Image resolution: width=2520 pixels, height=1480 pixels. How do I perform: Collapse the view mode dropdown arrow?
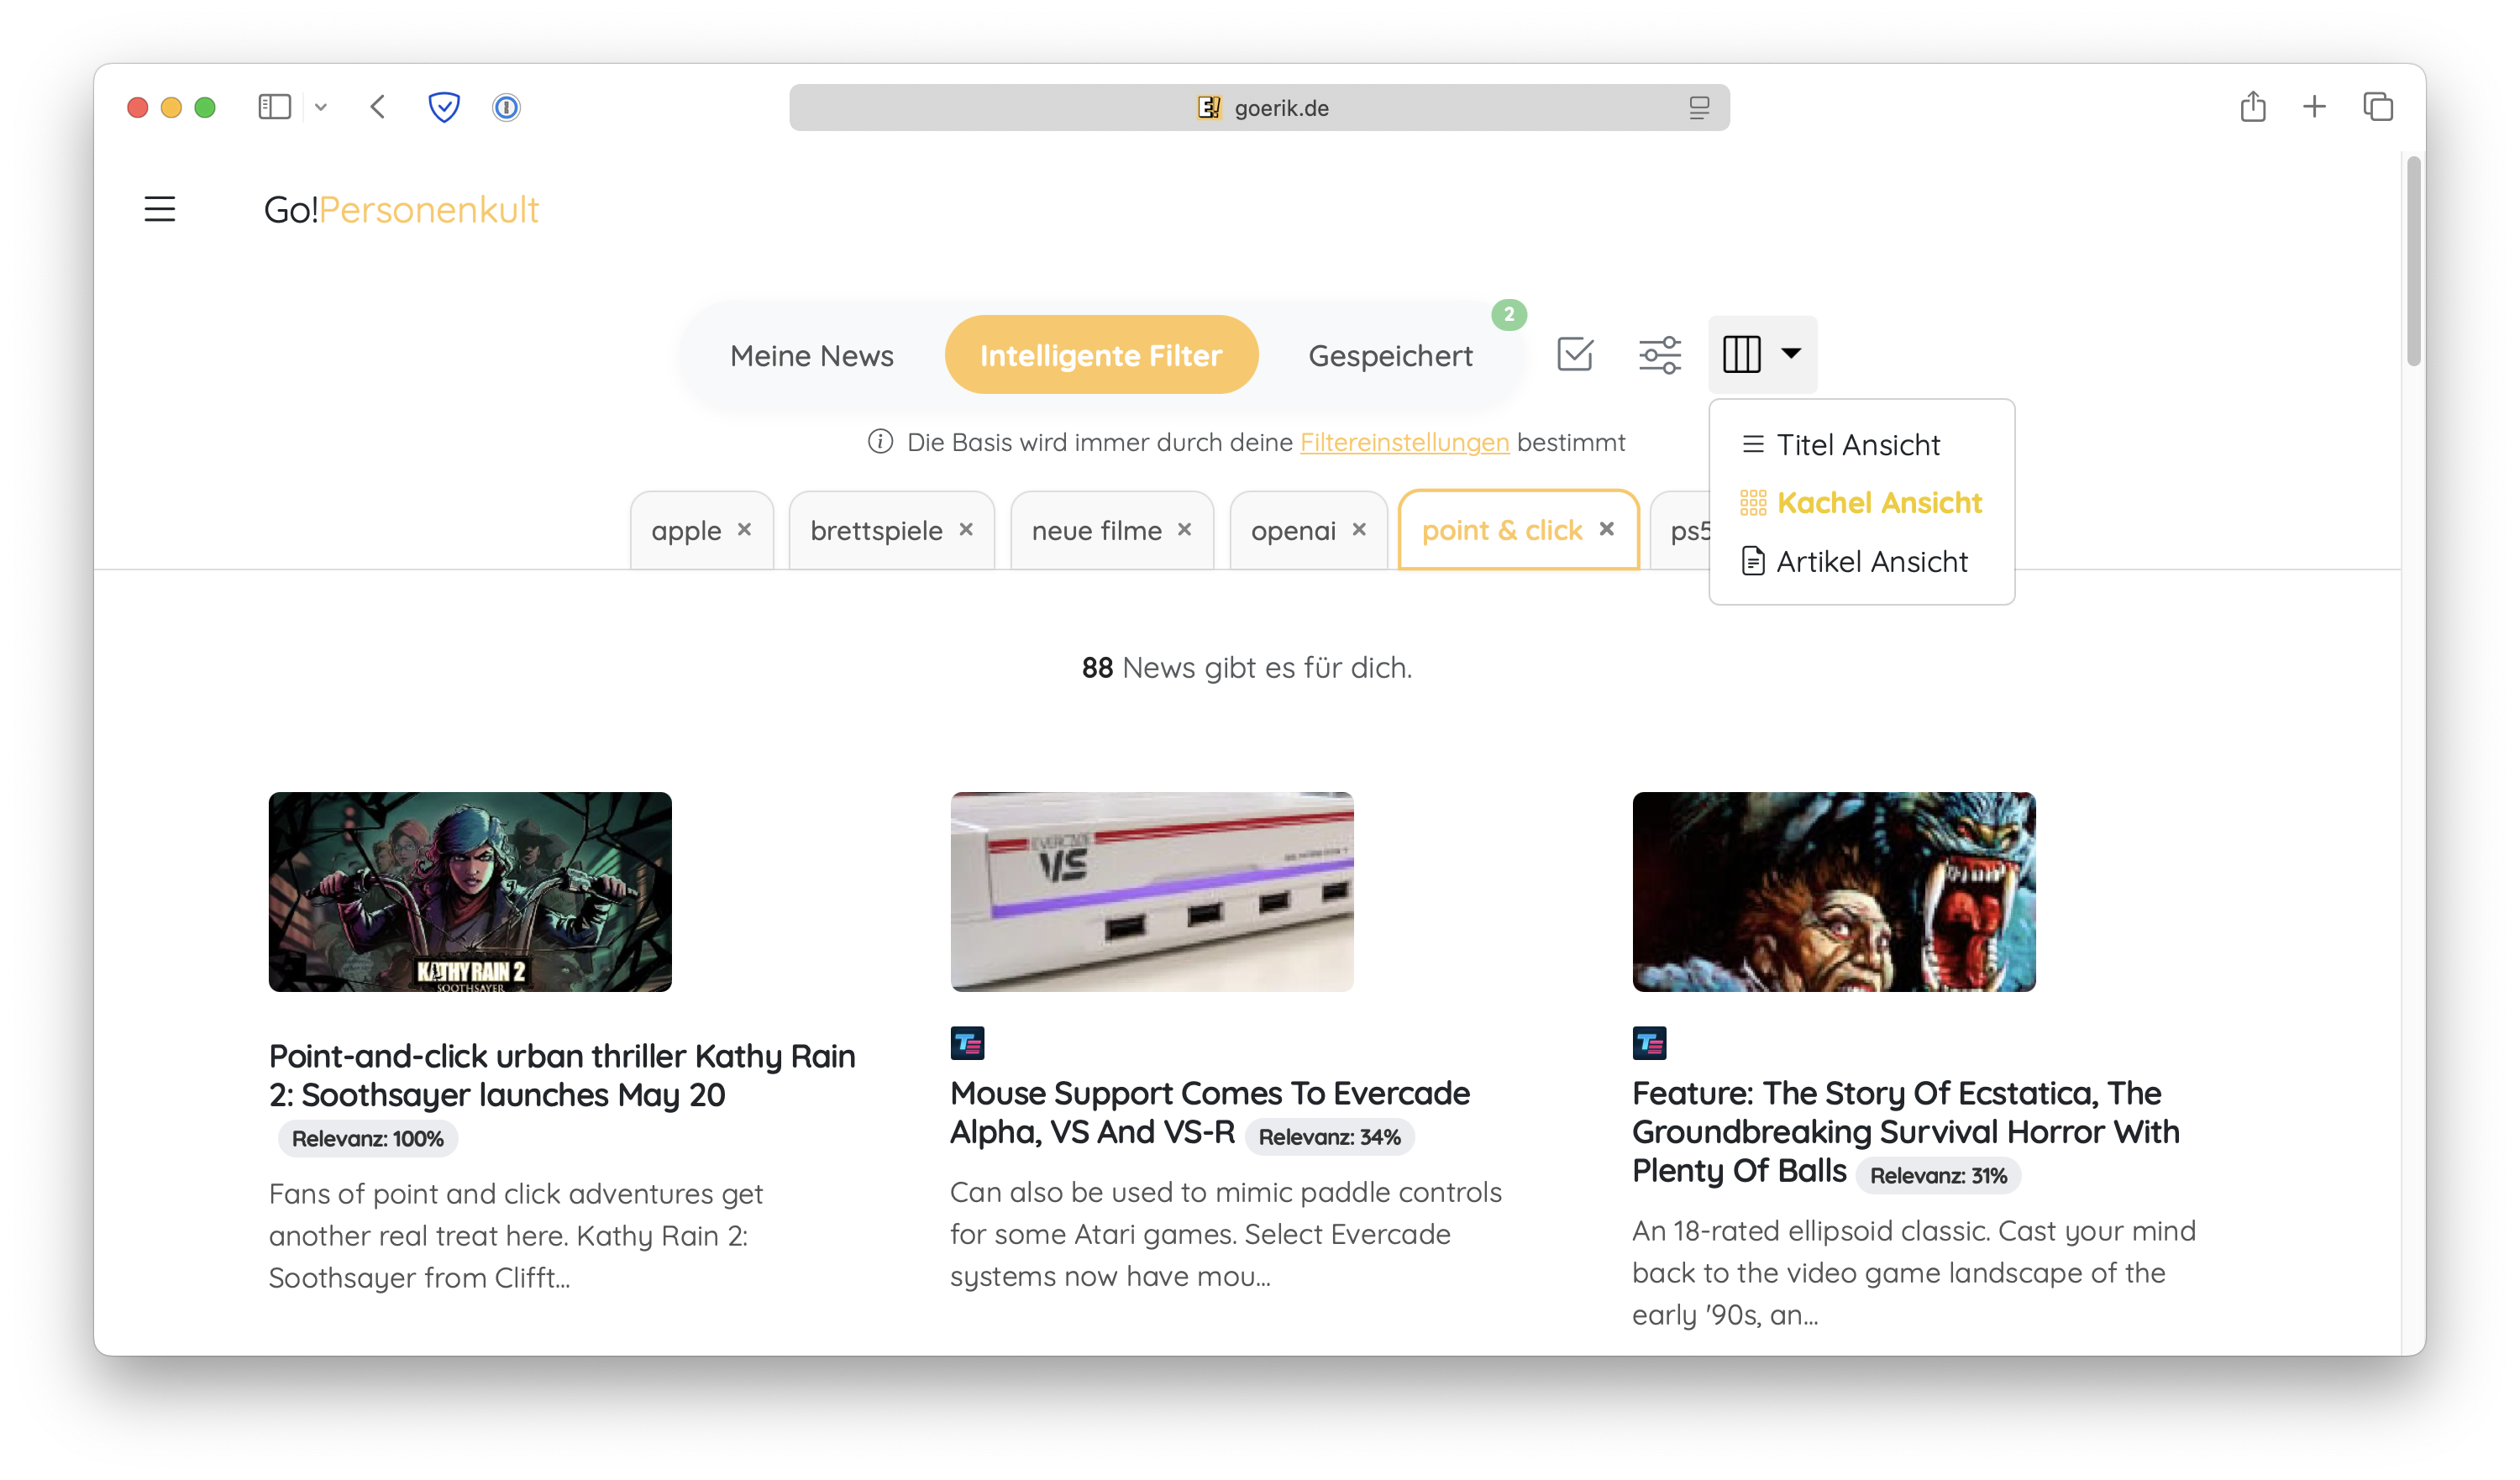pyautogui.click(x=1791, y=353)
